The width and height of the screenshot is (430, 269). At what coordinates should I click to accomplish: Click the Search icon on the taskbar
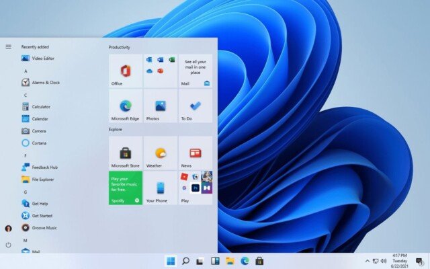pyautogui.click(x=185, y=261)
